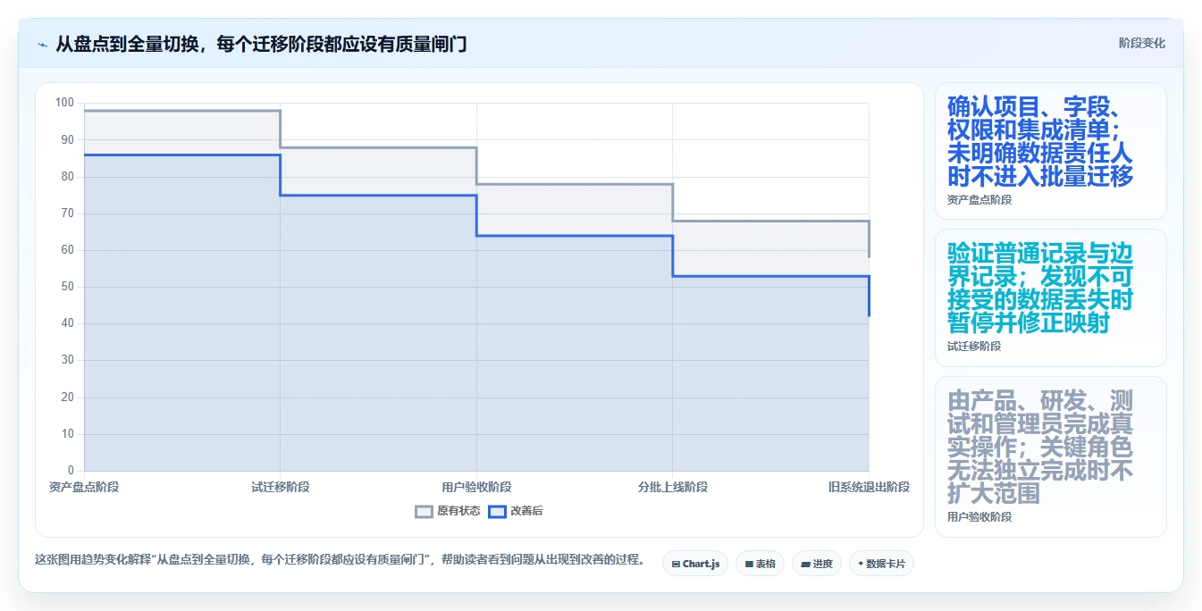Click the Chart.js chip's small icon
This screenshot has width=1202, height=611.
point(676,565)
